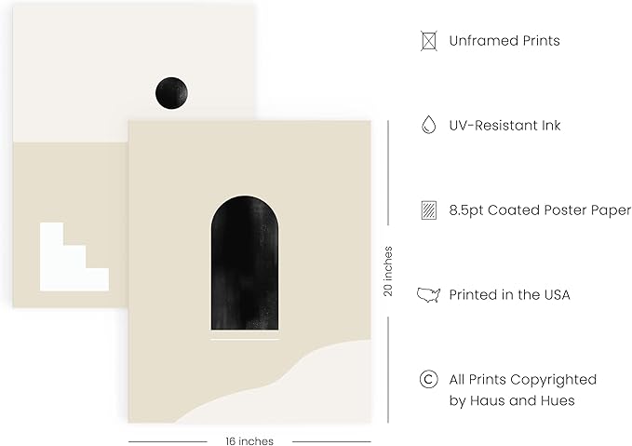Select the "Unframed Prints" text
This screenshot has width=632, height=446.
coord(504,41)
